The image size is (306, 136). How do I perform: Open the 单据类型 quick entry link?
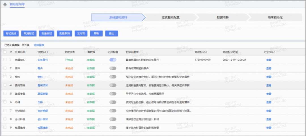pyautogui.click(x=42, y=94)
